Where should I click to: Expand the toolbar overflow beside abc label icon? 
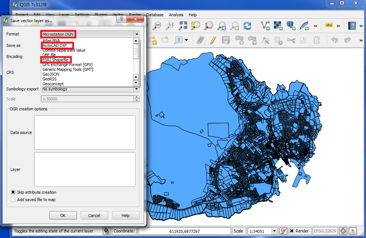coord(338,26)
